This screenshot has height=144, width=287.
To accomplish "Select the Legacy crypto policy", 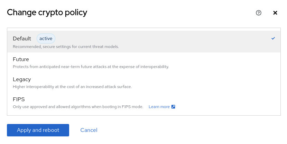I will (x=22, y=79).
